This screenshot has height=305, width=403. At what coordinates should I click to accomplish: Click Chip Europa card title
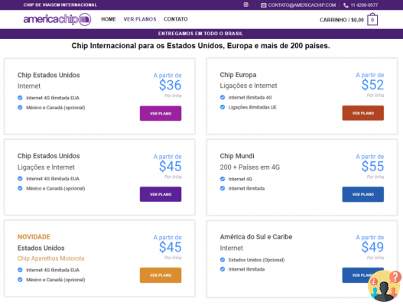coord(238,75)
